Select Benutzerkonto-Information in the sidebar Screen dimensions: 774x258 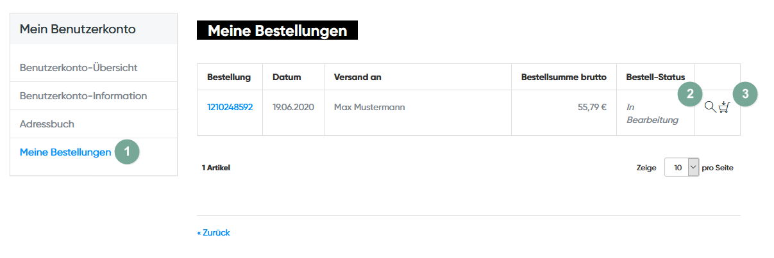click(x=83, y=95)
